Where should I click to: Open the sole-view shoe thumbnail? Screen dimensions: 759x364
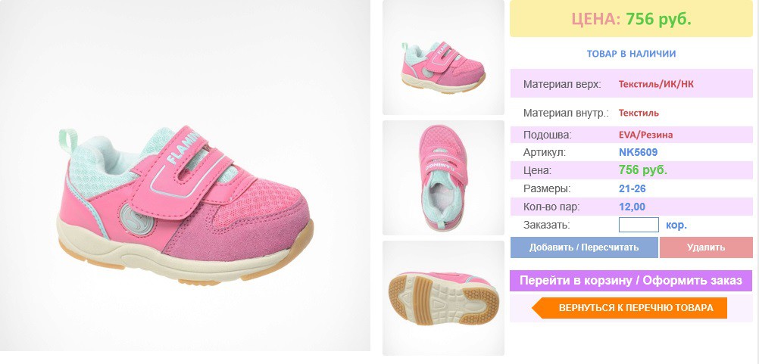pos(443,298)
